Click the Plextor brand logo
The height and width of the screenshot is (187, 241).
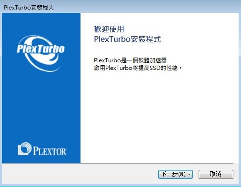tap(42, 149)
